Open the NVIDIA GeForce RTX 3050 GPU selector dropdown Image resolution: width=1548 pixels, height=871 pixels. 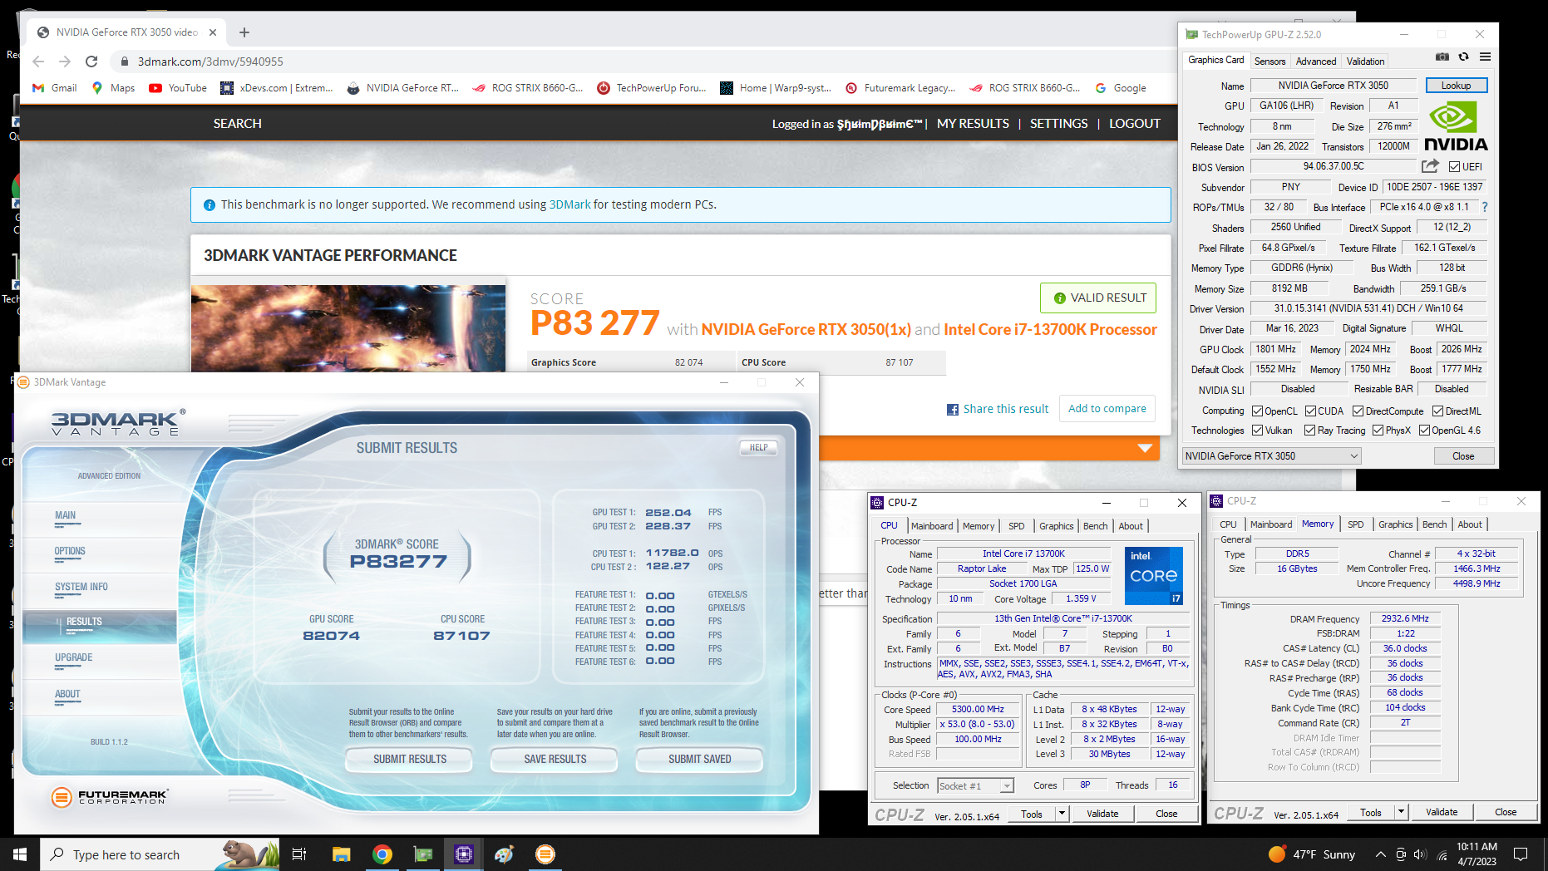(1272, 456)
